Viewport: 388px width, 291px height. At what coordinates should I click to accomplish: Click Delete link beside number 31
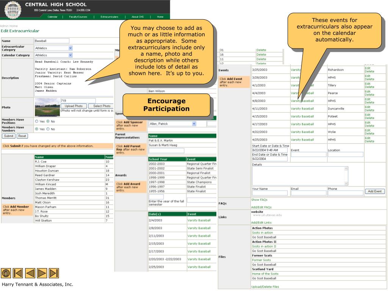pyautogui.click(x=261, y=50)
